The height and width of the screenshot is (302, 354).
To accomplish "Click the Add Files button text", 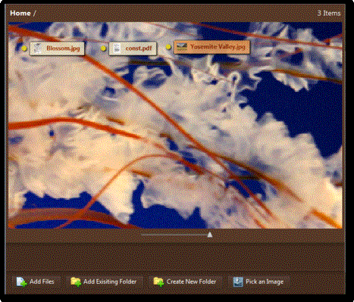I will pyautogui.click(x=42, y=282).
